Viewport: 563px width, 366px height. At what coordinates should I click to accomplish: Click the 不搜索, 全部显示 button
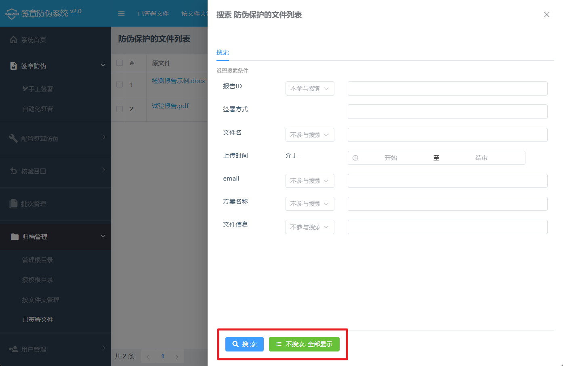(304, 344)
